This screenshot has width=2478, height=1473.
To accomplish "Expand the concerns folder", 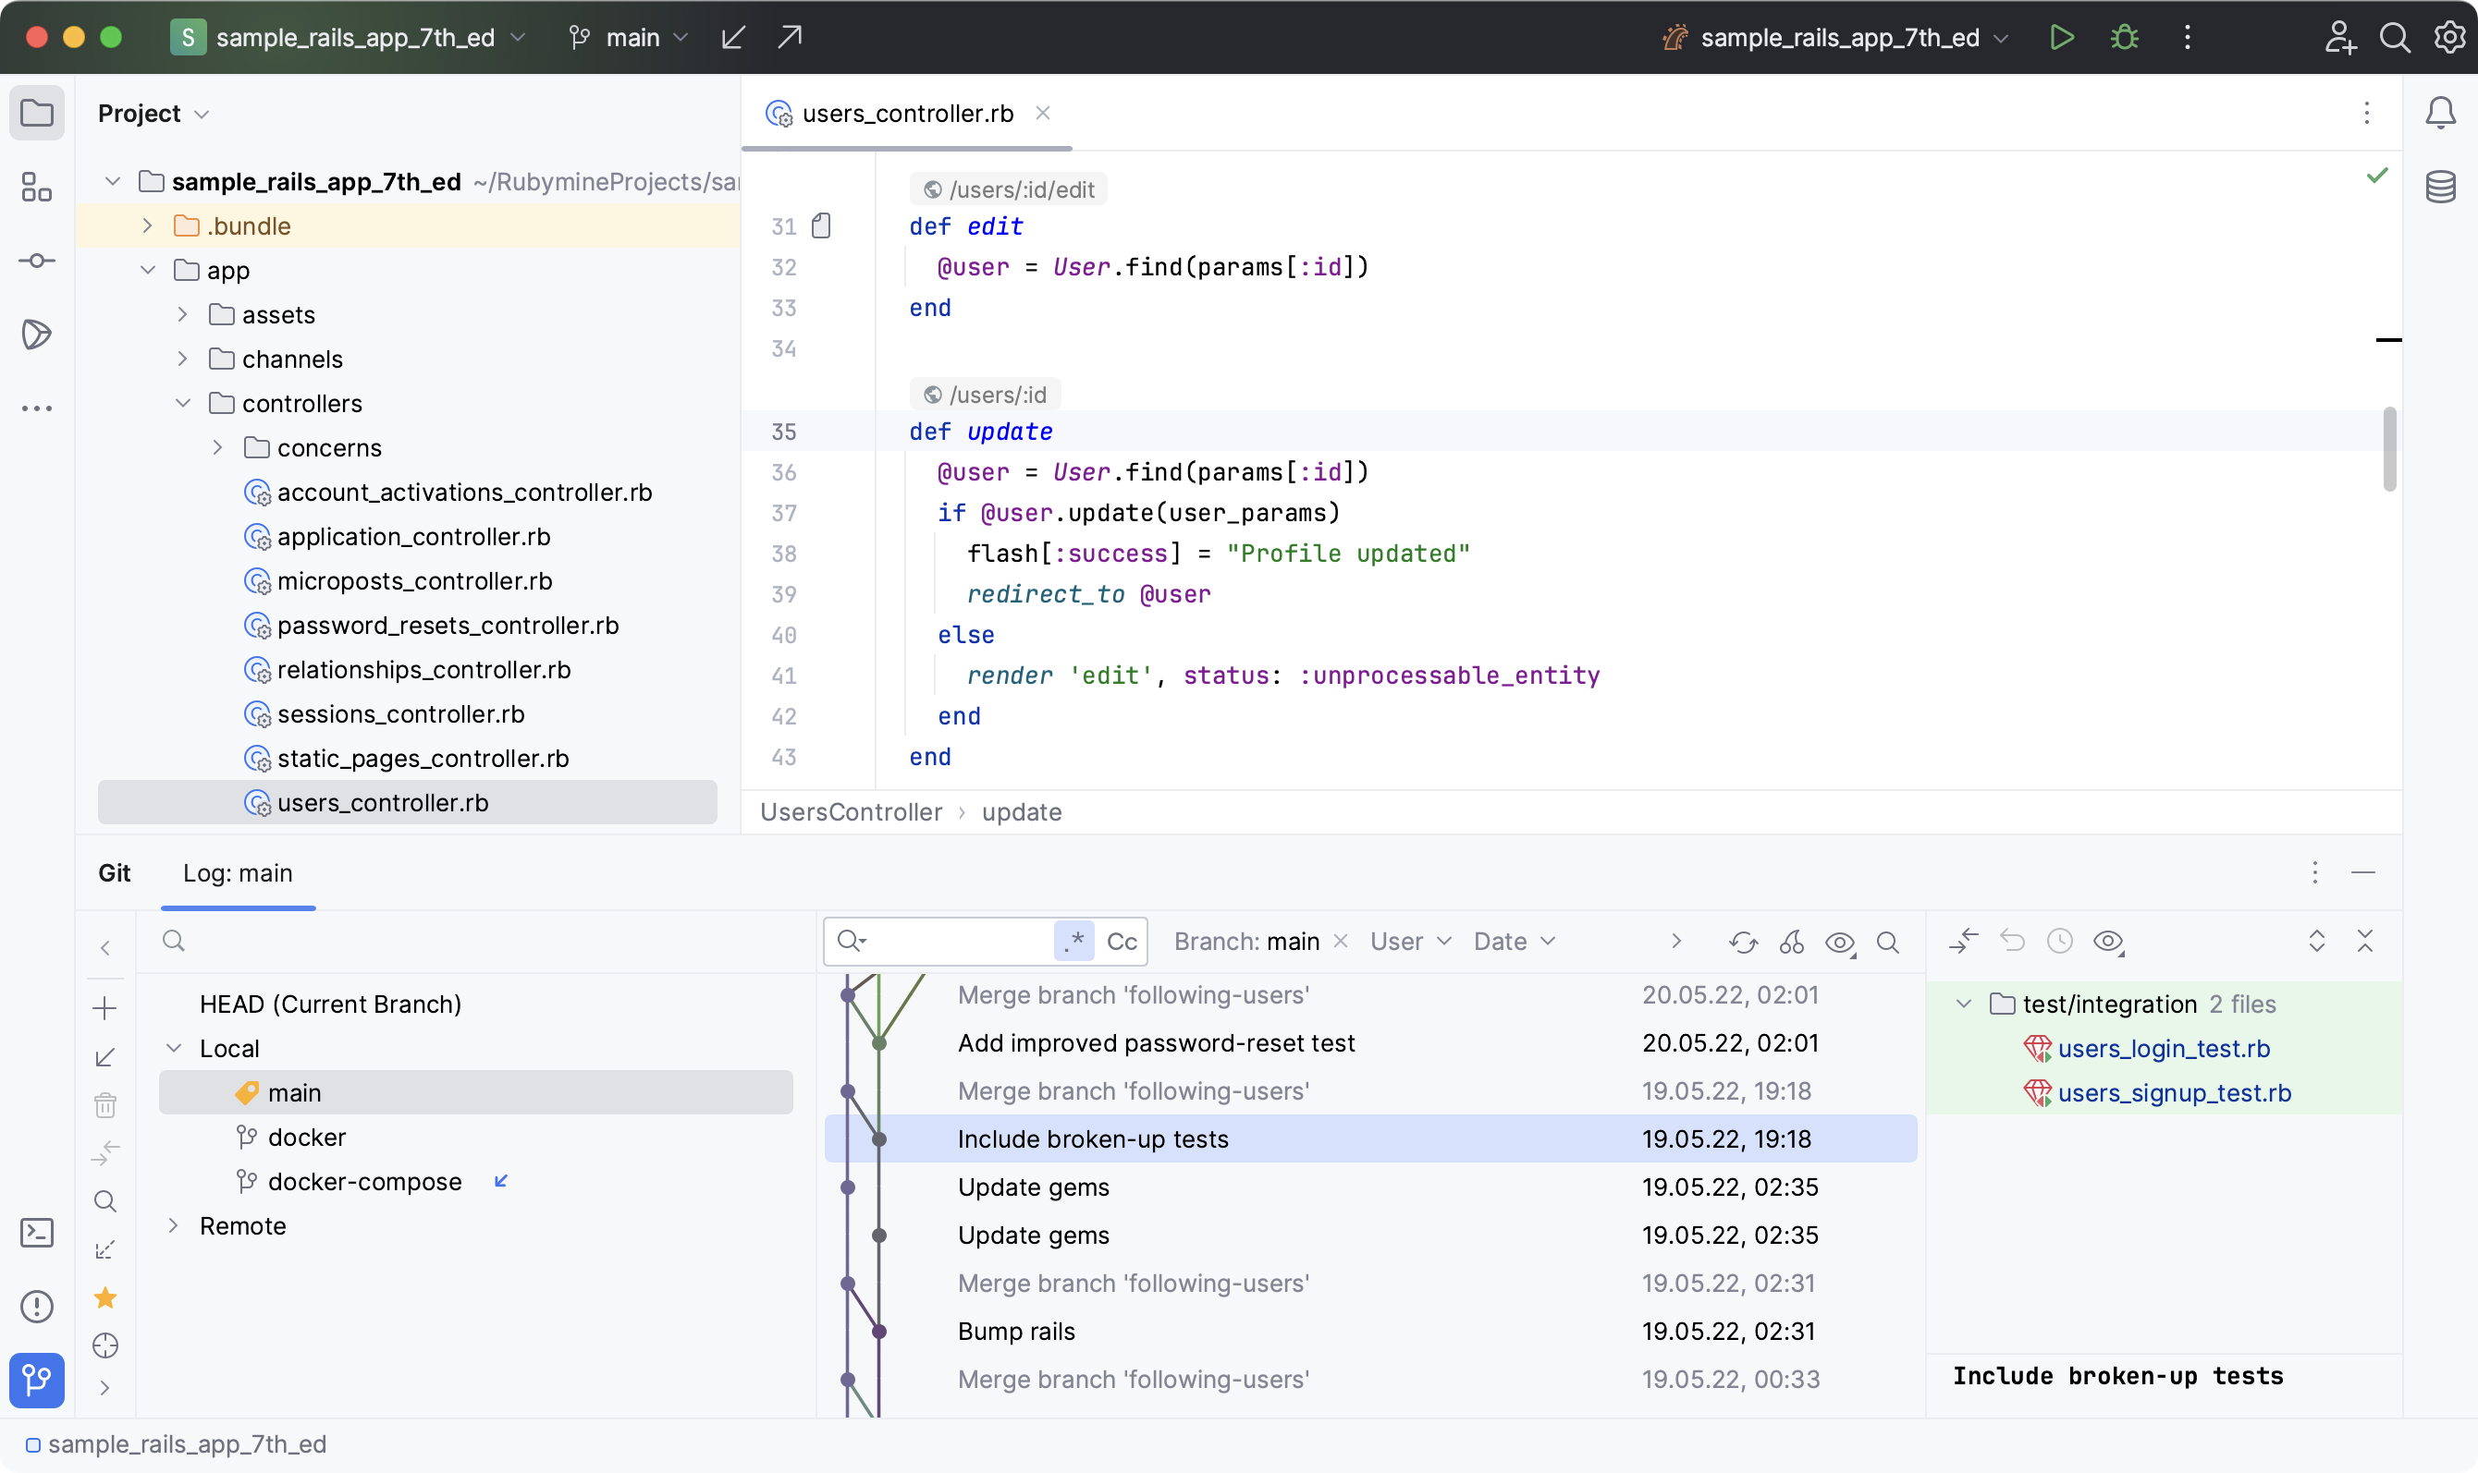I will point(217,447).
